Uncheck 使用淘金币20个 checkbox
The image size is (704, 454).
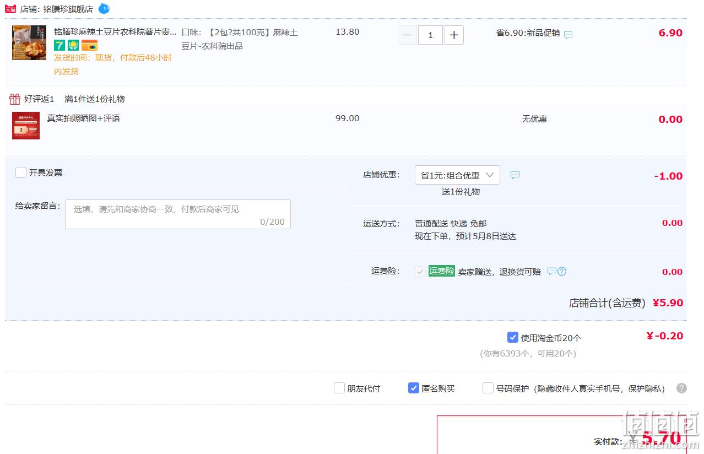[x=513, y=337]
